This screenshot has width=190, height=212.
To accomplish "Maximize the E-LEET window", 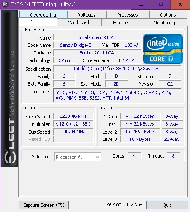I will tap(161, 5).
